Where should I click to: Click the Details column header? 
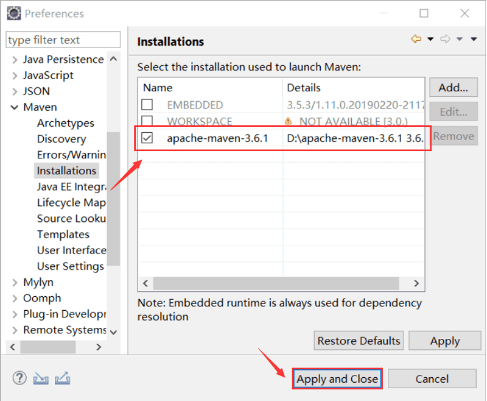point(354,88)
